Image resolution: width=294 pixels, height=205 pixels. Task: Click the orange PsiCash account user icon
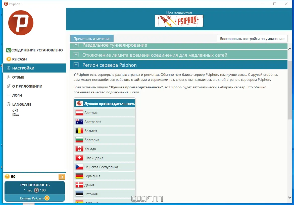pos(62,177)
